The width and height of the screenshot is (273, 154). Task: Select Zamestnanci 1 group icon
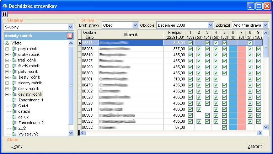tap(14, 100)
